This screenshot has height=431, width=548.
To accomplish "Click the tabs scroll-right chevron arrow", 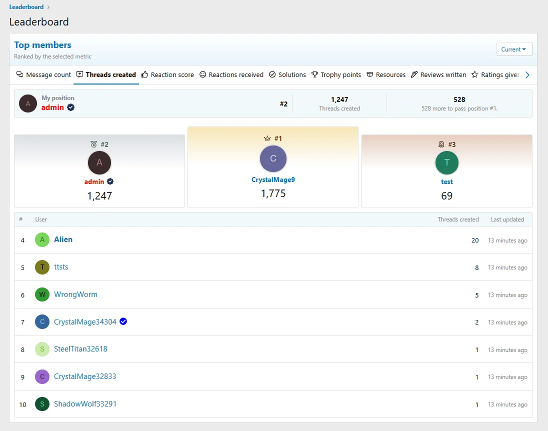I will [527, 75].
